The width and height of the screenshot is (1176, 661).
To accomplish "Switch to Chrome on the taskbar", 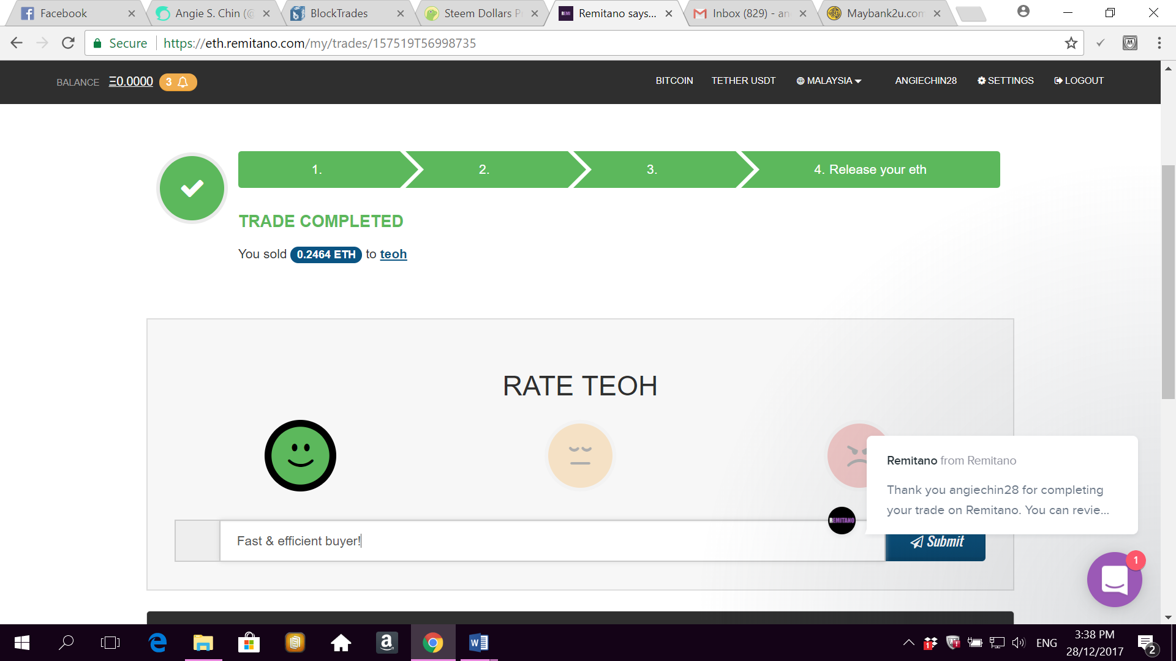I will [x=433, y=643].
